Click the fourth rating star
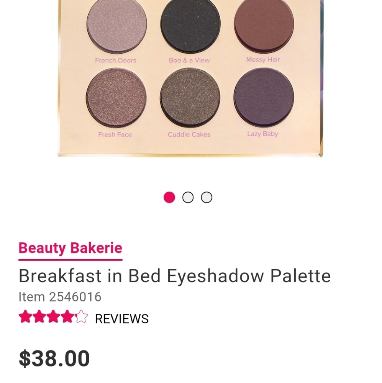Screen dimensions: 382x383 pyautogui.click(x=66, y=318)
